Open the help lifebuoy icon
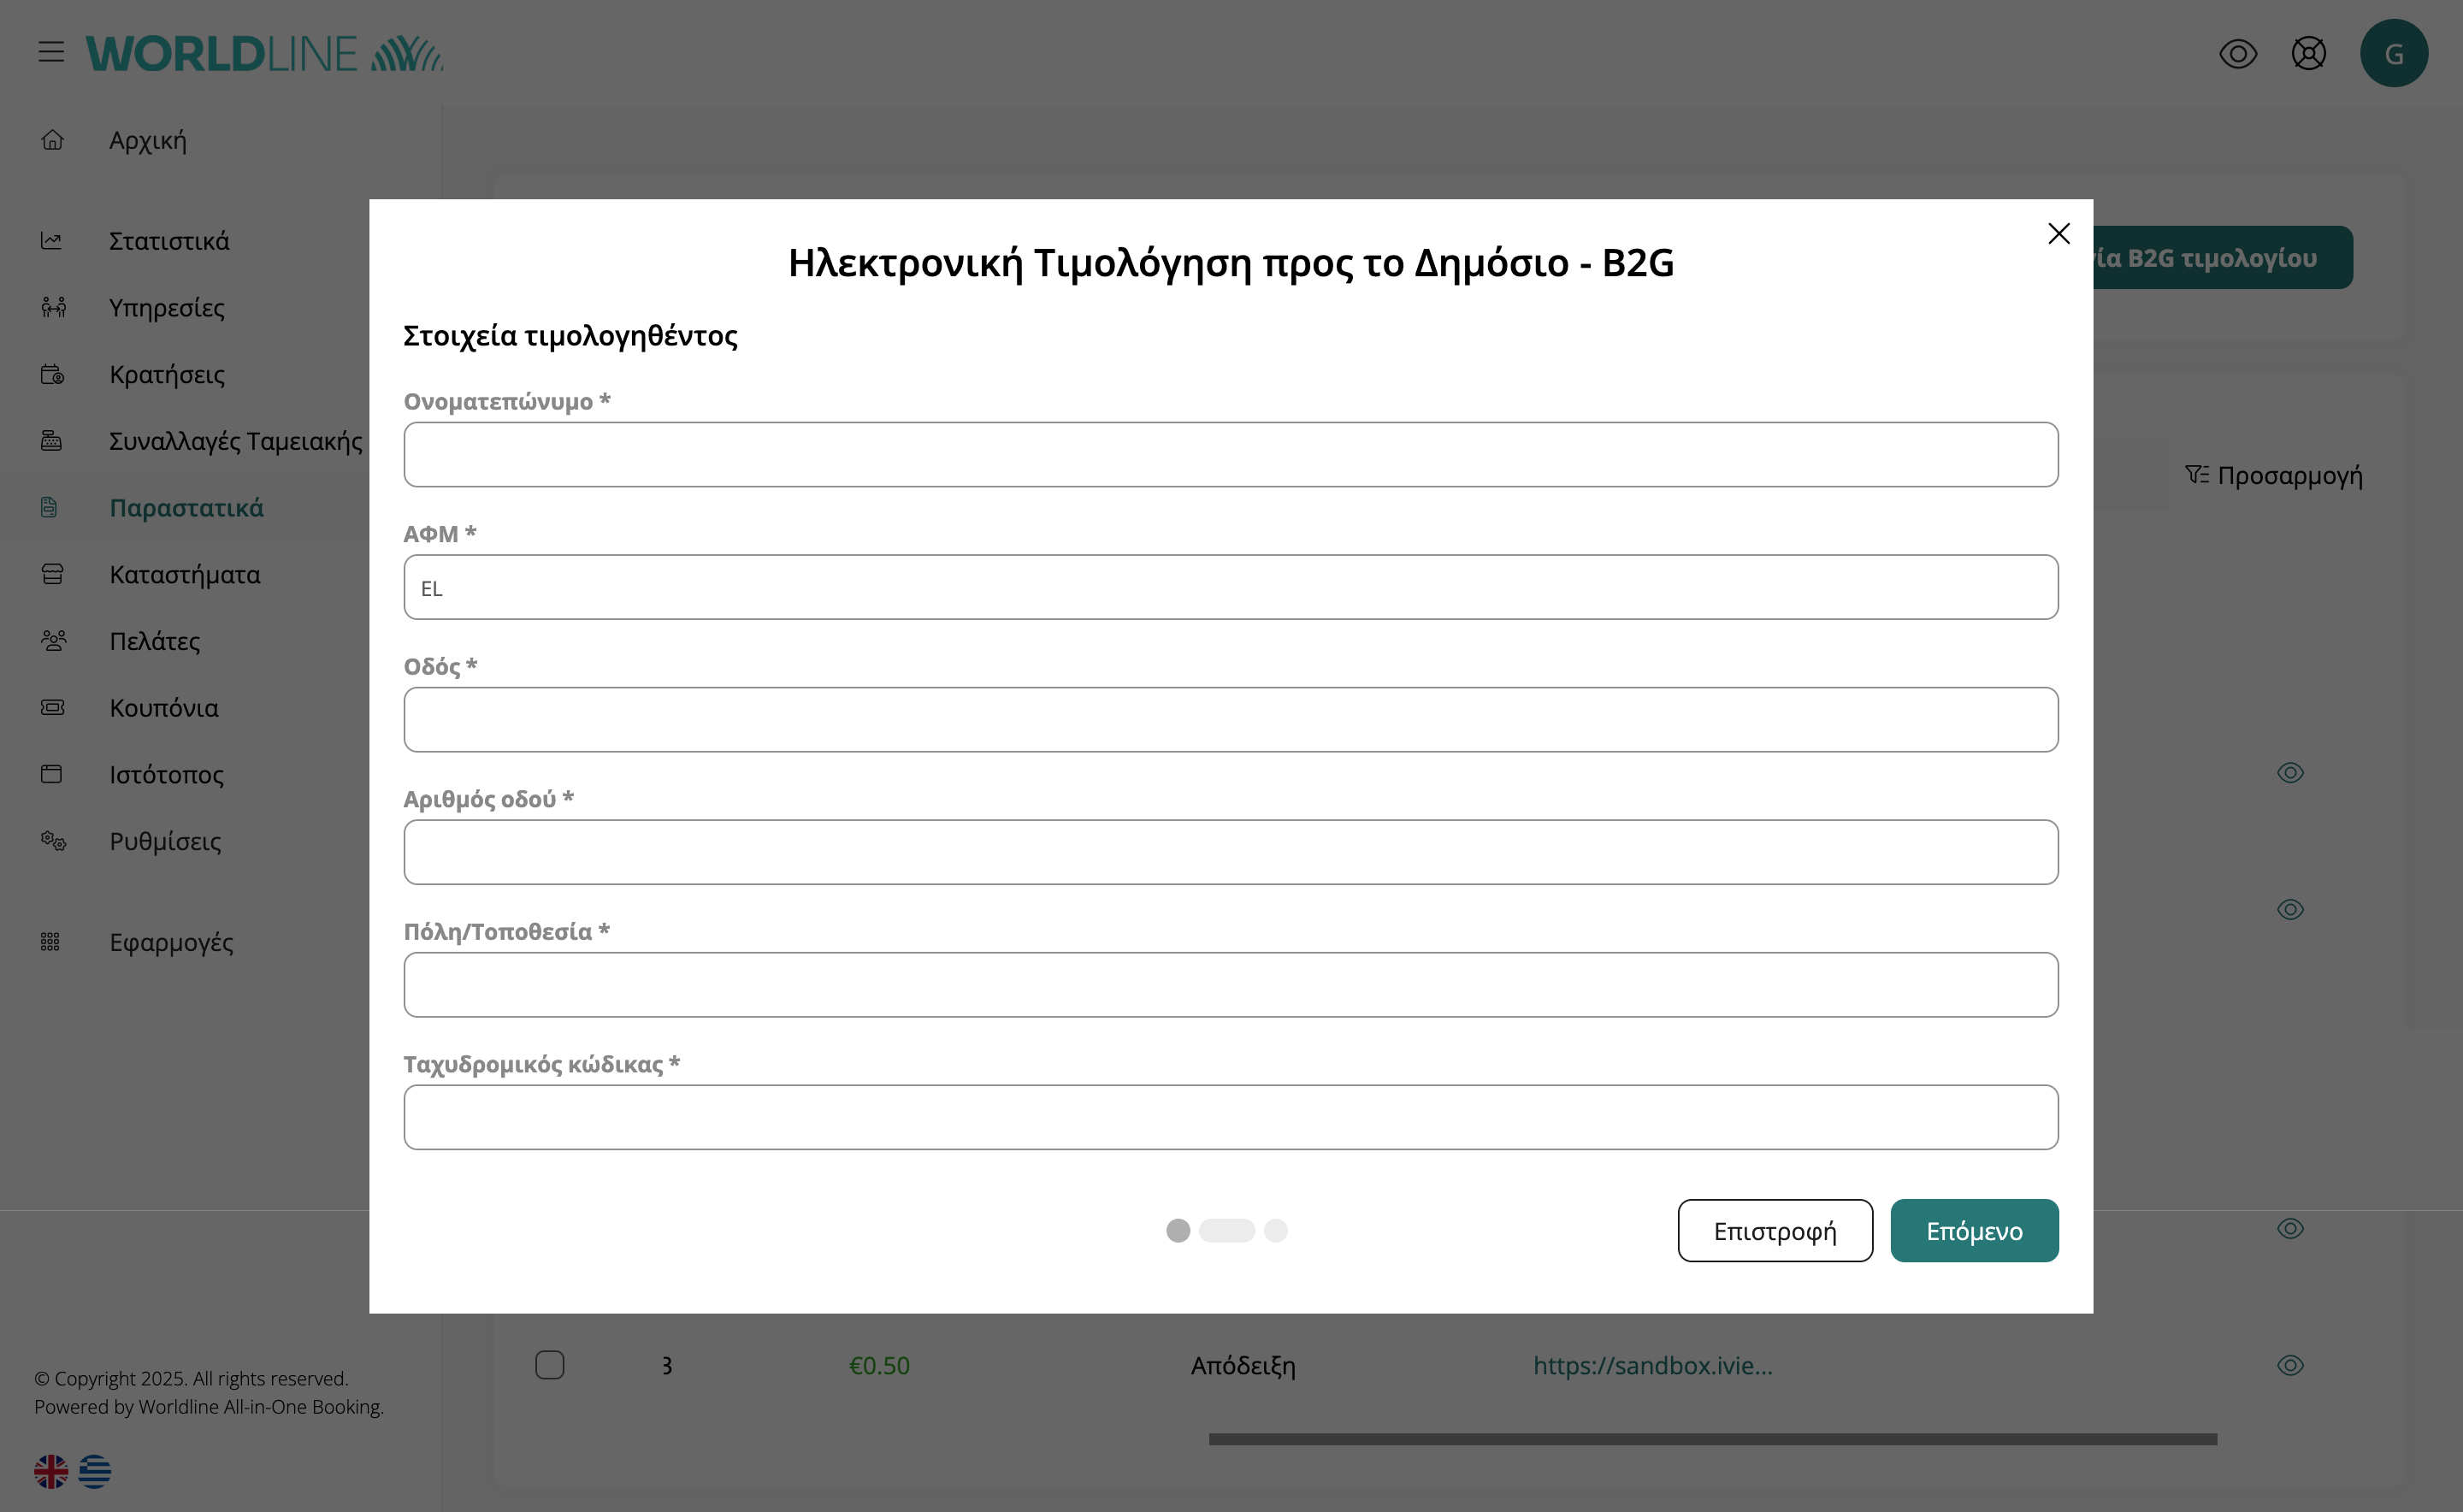Image resolution: width=2463 pixels, height=1512 pixels. [2308, 53]
